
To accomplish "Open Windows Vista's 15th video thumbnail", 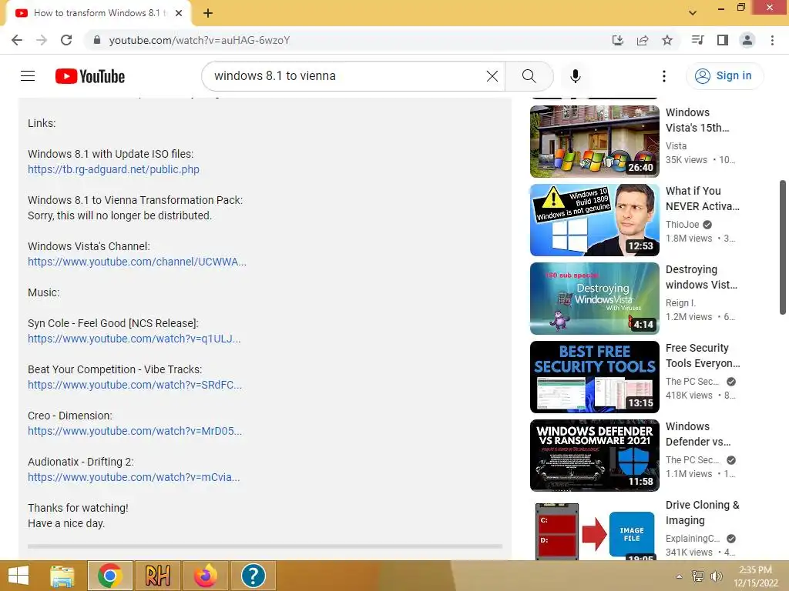I will coord(594,142).
